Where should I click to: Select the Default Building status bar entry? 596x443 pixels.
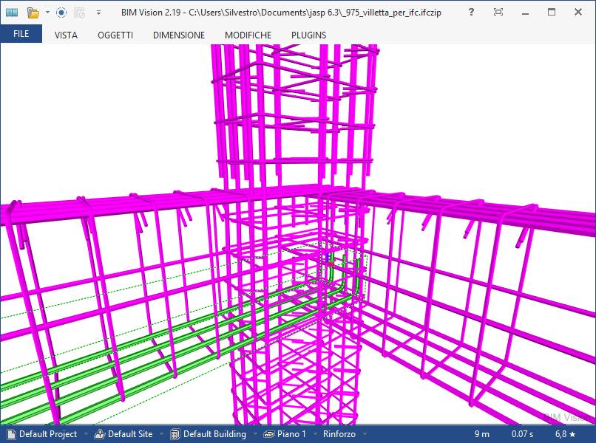(214, 434)
